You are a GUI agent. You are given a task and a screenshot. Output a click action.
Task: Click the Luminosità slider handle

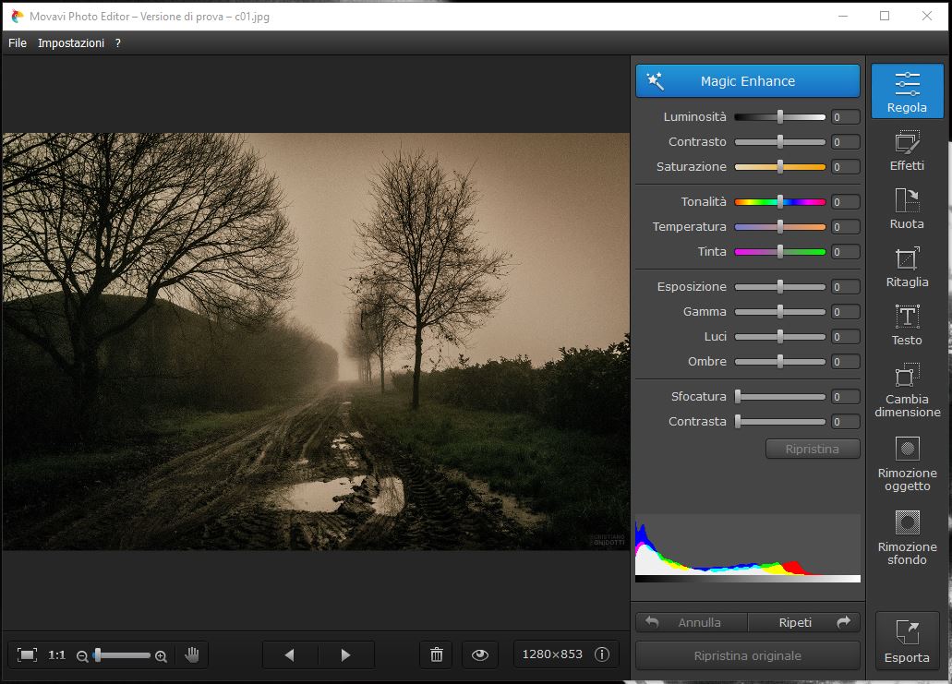coord(780,117)
